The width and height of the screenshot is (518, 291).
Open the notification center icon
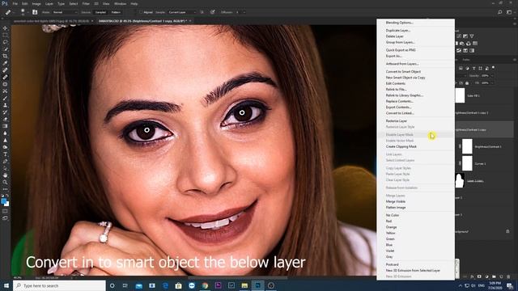coord(510,285)
